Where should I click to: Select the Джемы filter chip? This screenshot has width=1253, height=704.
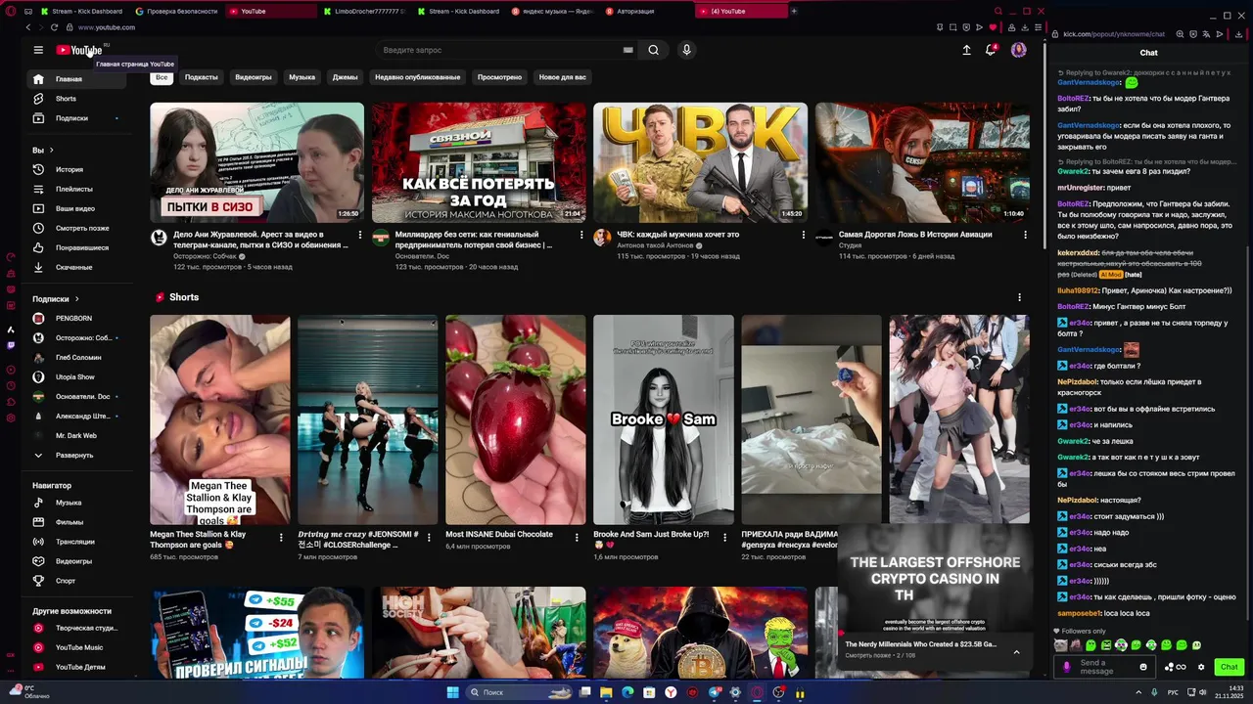pos(345,77)
